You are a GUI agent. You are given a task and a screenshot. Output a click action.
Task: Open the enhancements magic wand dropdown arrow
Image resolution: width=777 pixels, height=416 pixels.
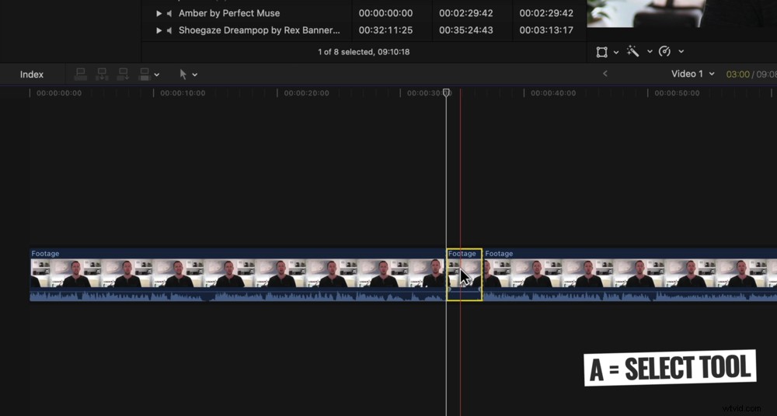click(650, 51)
